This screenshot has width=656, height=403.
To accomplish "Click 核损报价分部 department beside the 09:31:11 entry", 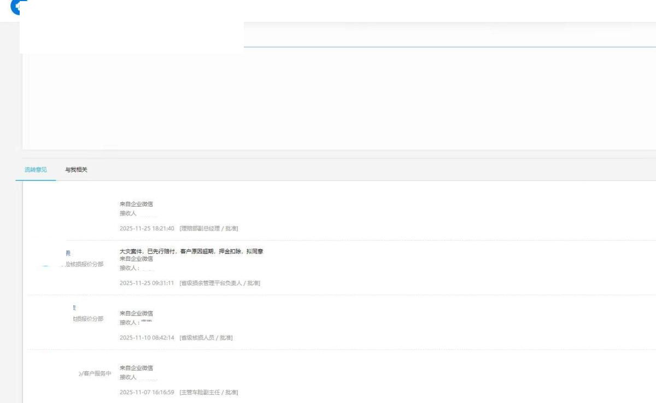I will pos(84,265).
